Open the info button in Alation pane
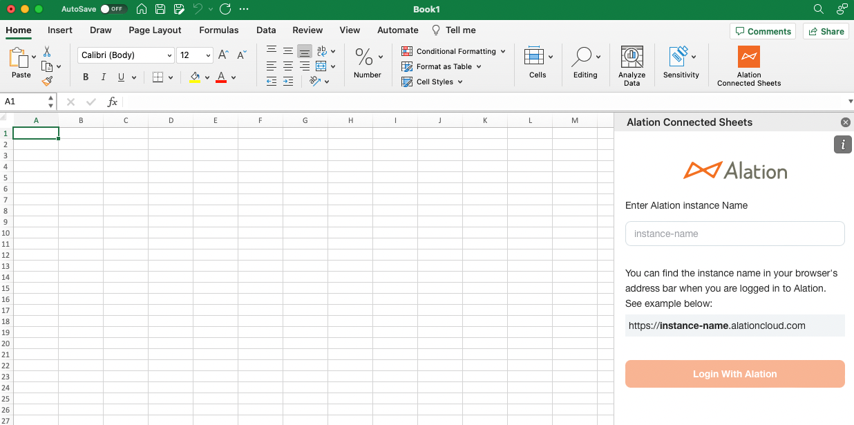This screenshot has width=854, height=425. (843, 144)
